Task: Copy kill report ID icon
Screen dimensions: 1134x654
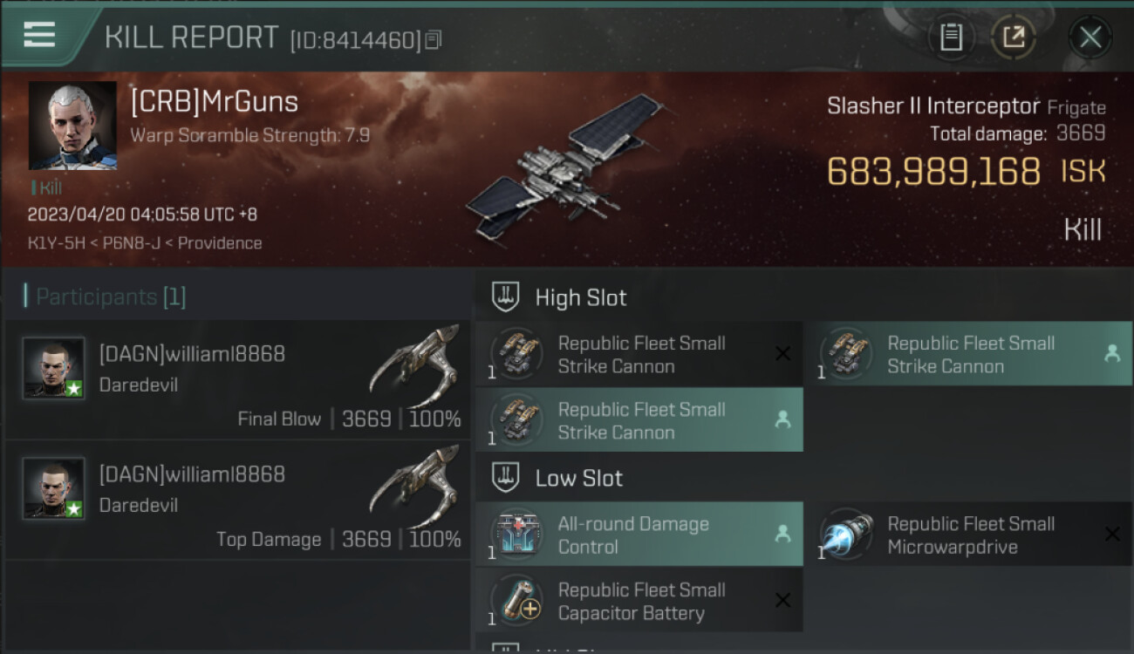Action: [434, 39]
